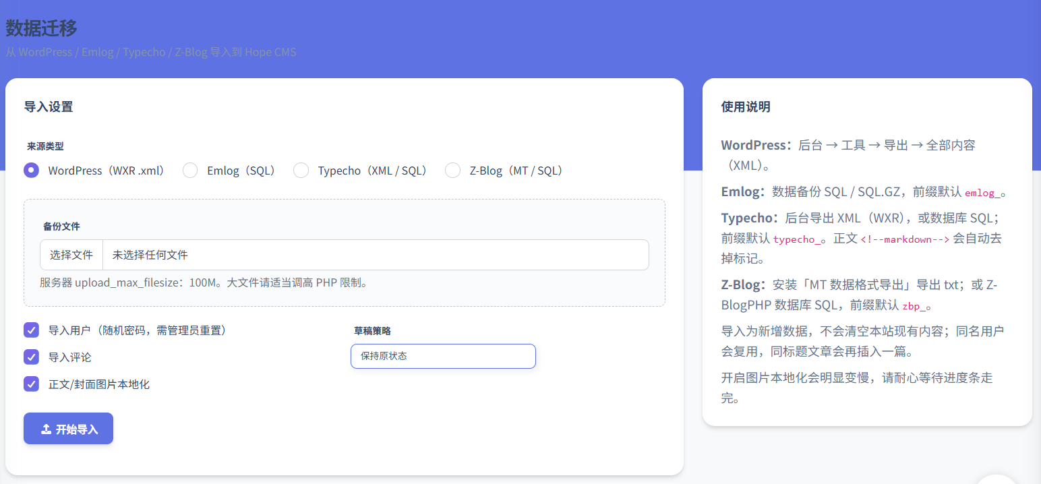1041x484 pixels.
Task: Click the upload icon in 开始导入 button
Action: [46, 429]
